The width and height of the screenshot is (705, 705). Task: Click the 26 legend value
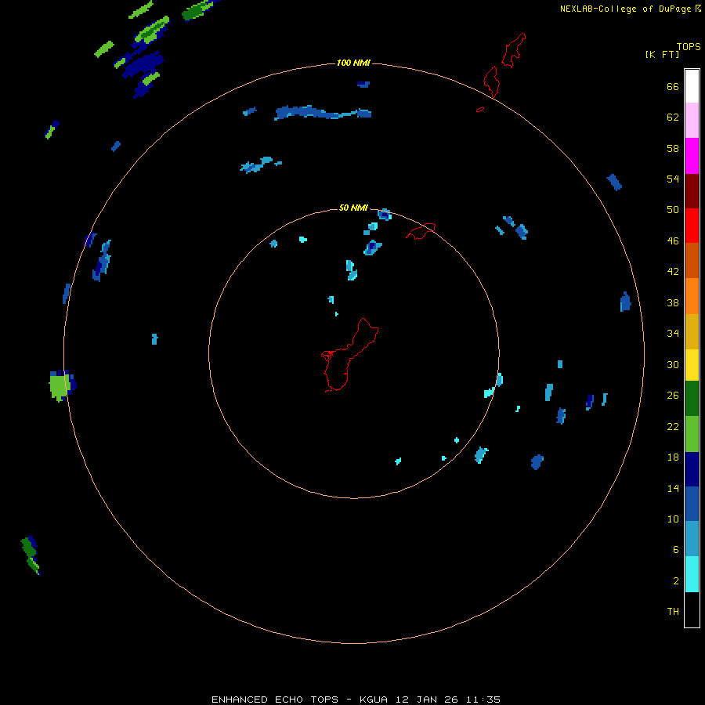[673, 396]
